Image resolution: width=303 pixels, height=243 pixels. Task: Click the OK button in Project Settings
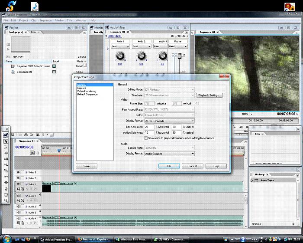pyautogui.click(x=169, y=166)
